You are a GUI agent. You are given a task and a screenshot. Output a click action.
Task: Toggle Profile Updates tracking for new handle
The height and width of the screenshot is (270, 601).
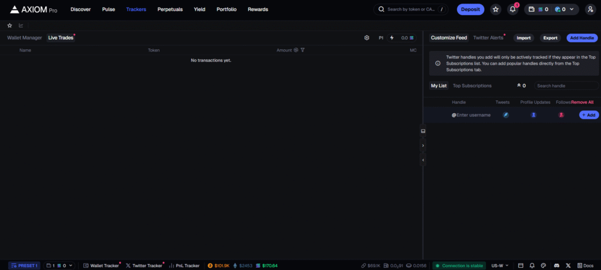click(534, 115)
